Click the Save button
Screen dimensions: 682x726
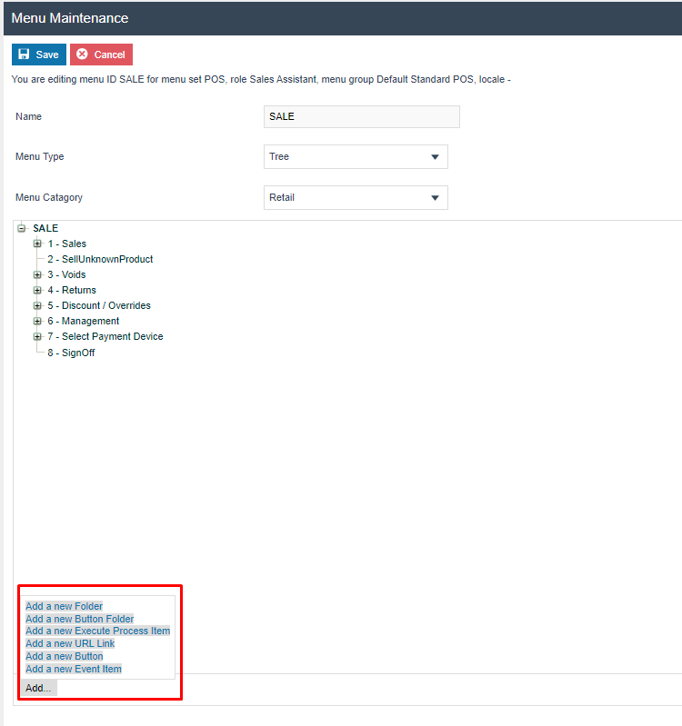(x=39, y=55)
